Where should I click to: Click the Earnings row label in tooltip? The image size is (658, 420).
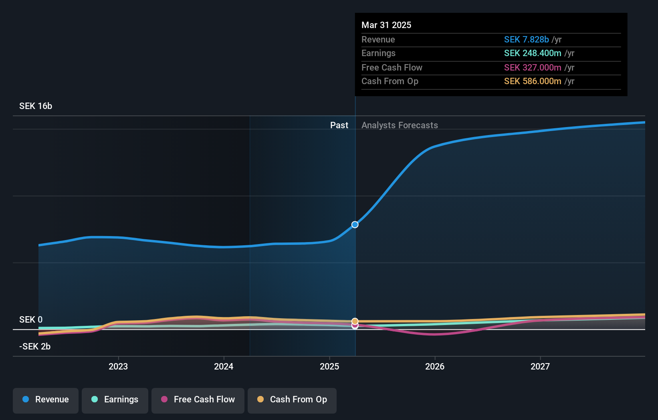point(378,53)
